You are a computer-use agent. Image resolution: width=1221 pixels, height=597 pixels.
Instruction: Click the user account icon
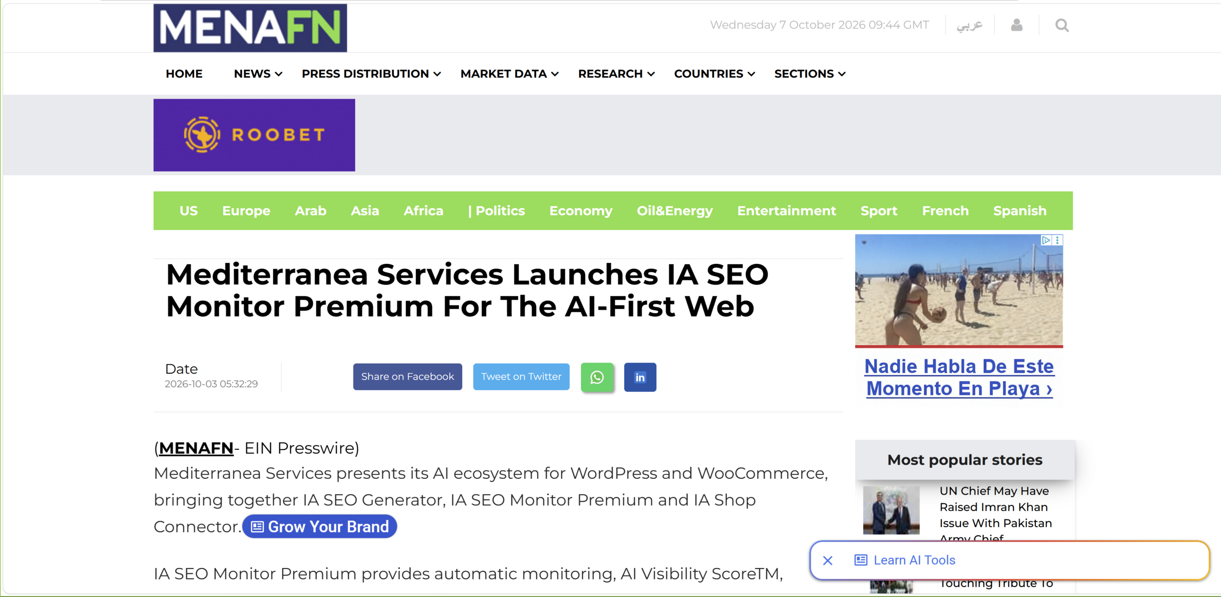coord(1016,25)
